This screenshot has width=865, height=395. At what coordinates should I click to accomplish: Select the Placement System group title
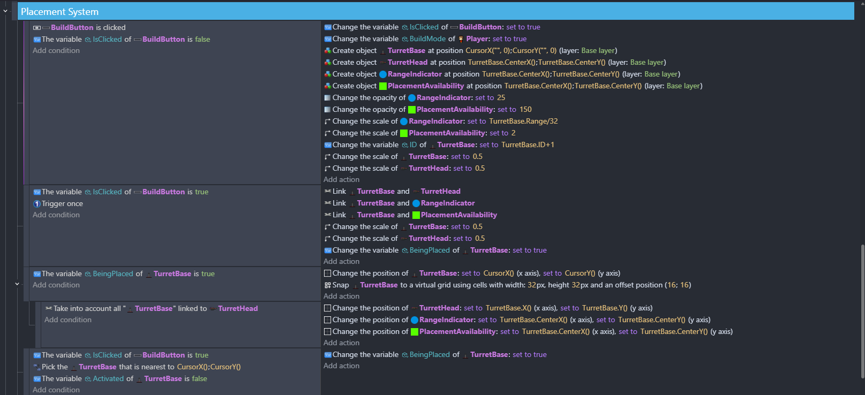pyautogui.click(x=59, y=12)
